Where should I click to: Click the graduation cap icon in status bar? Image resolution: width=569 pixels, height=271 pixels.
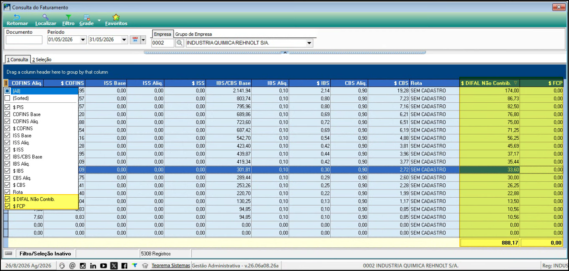pyautogui.click(x=145, y=266)
